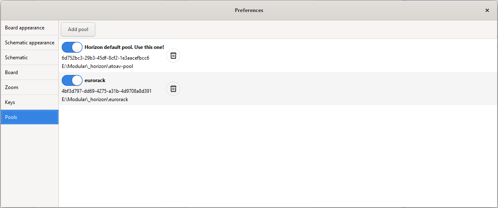Close the Preferences window

(487, 10)
